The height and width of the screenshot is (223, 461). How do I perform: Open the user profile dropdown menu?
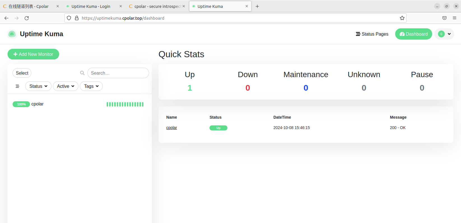pyautogui.click(x=444, y=34)
